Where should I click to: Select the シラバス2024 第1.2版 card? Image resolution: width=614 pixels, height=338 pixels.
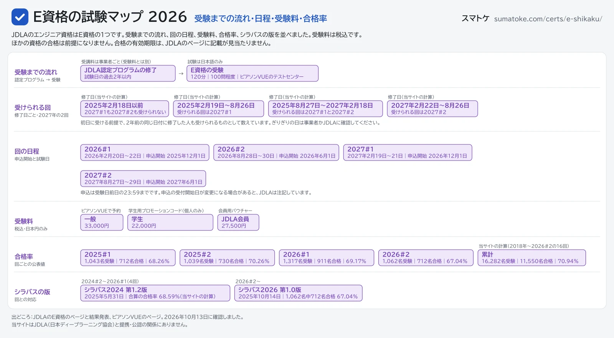pyautogui.click(x=155, y=293)
